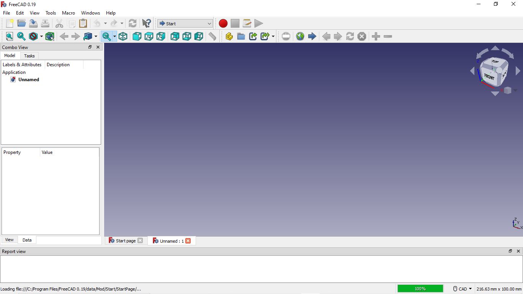Click the web Zoom in plus icon
Viewport: 523px width, 294px height.
coord(376,36)
